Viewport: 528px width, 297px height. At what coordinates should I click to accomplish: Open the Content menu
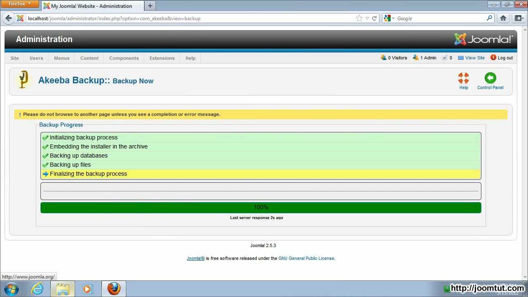click(90, 58)
